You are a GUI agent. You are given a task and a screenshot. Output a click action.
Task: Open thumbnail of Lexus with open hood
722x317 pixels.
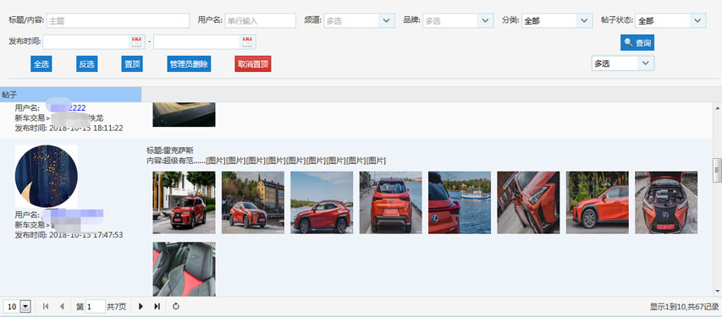pyautogui.click(x=666, y=202)
